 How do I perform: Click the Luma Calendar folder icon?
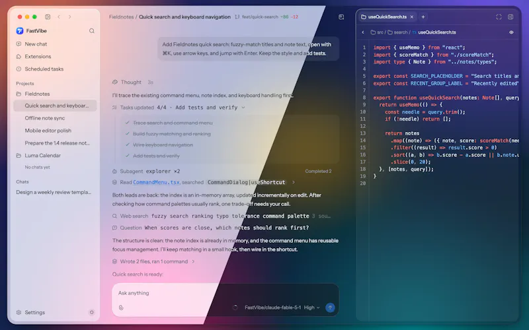(x=19, y=156)
